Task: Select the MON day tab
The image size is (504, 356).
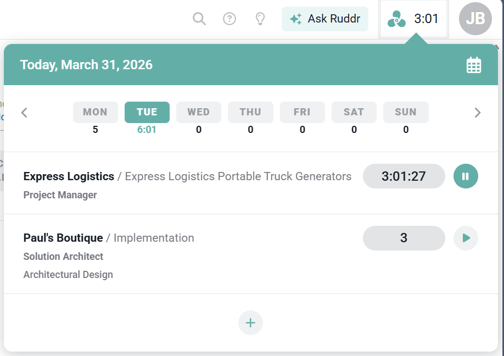Action: (95, 112)
